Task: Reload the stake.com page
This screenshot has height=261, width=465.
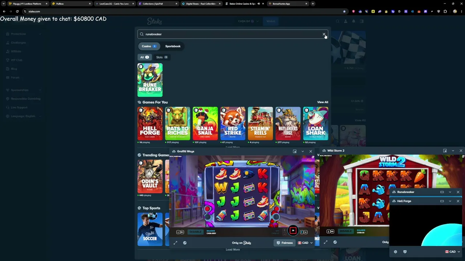Action: tap(17, 11)
